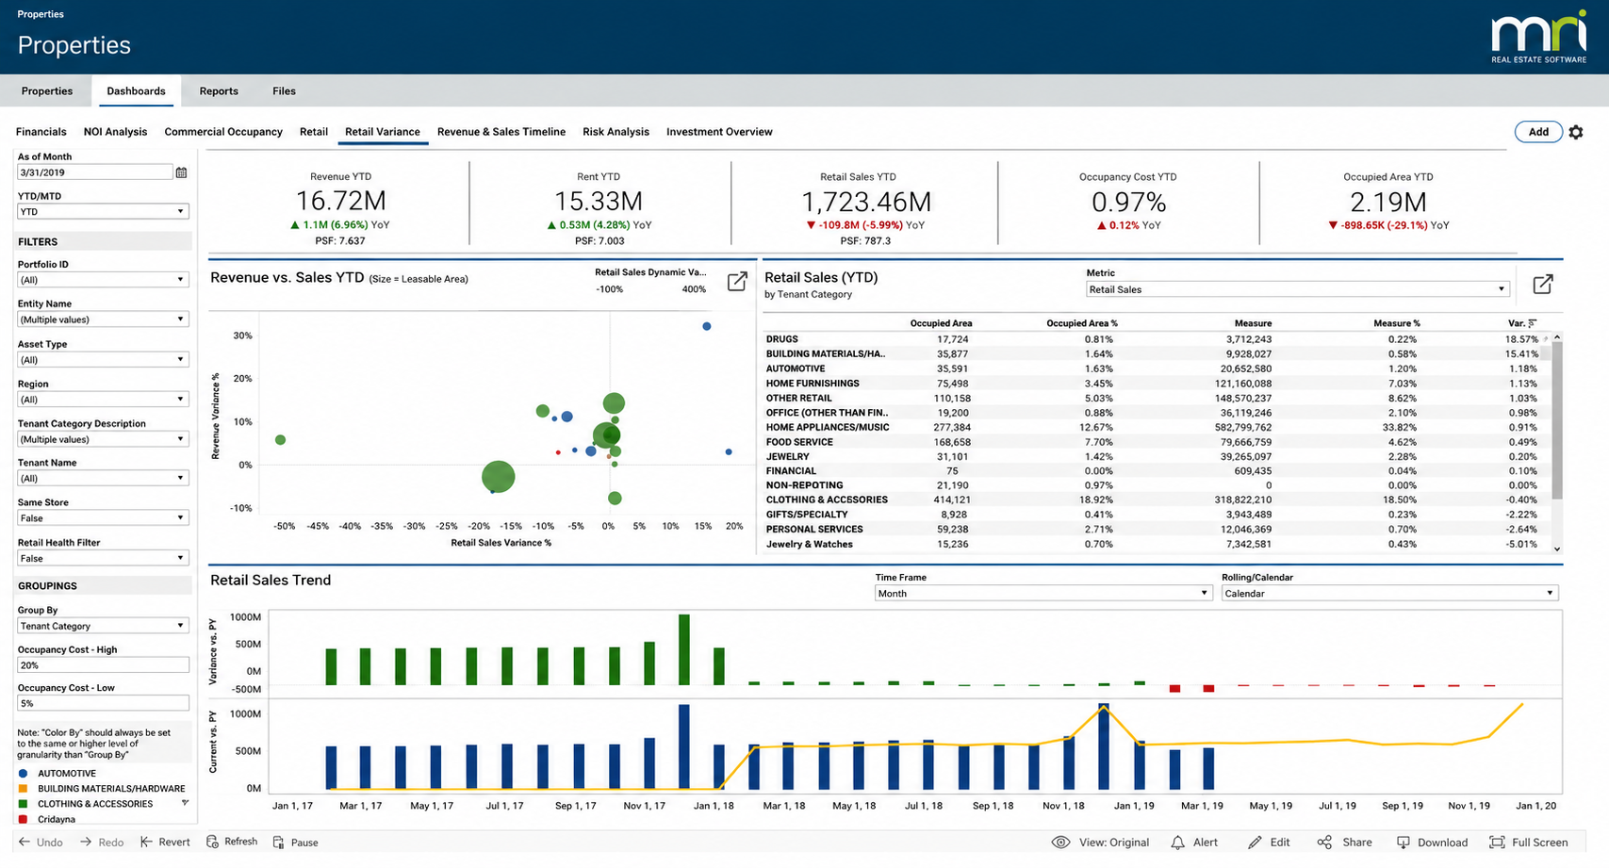Open the Commercial Occupancy dashboard tab
This screenshot has width=1609, height=868.
[223, 132]
